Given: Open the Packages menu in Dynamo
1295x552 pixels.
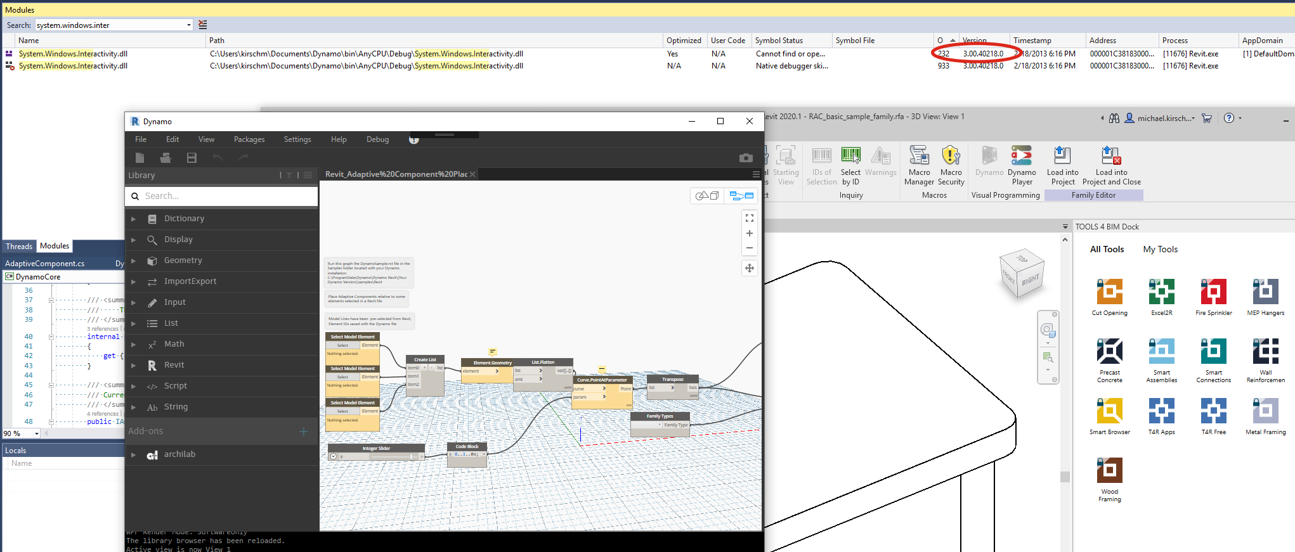Looking at the screenshot, I should click(x=249, y=139).
